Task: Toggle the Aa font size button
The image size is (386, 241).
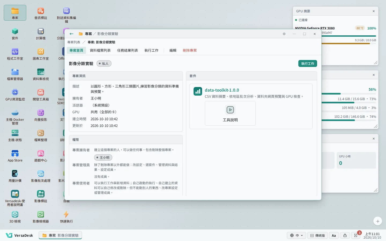Action: click(x=334, y=235)
